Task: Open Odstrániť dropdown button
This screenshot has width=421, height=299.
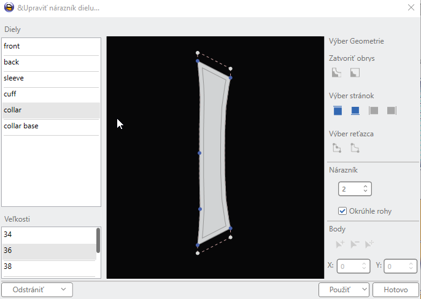Action: [x=37, y=290]
